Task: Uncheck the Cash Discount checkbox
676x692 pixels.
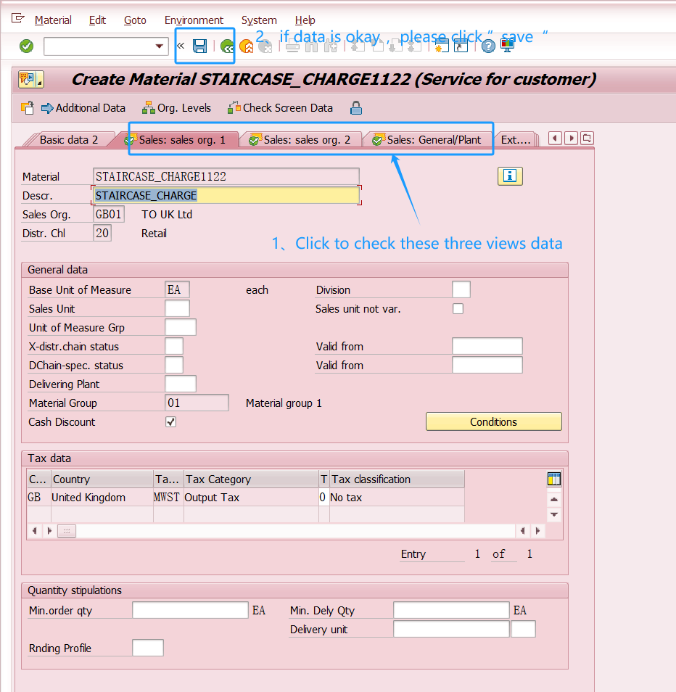Action: tap(170, 422)
